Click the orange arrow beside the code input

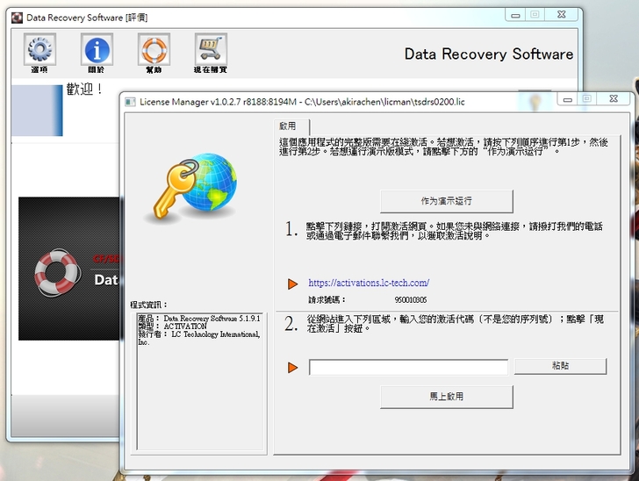coord(292,368)
